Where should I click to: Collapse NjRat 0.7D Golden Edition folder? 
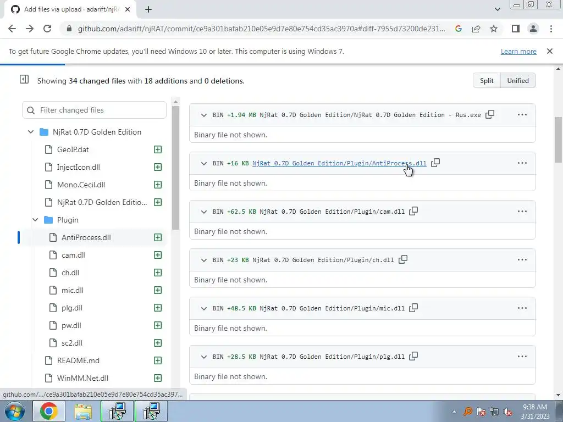(31, 132)
